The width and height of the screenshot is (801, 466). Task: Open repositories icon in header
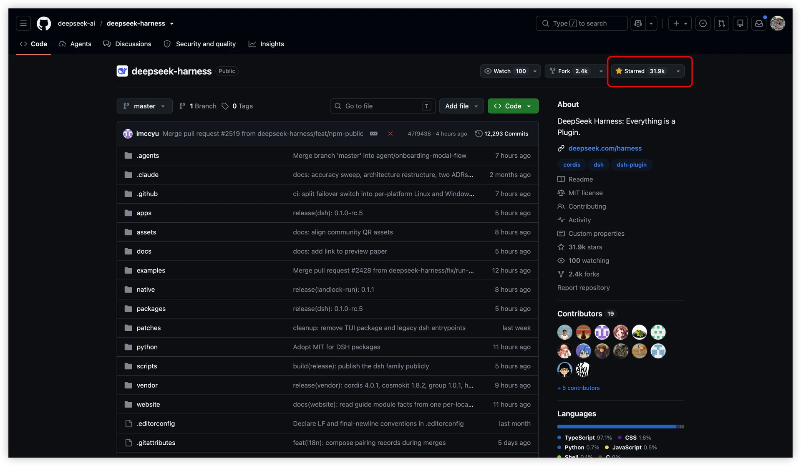tap(741, 23)
